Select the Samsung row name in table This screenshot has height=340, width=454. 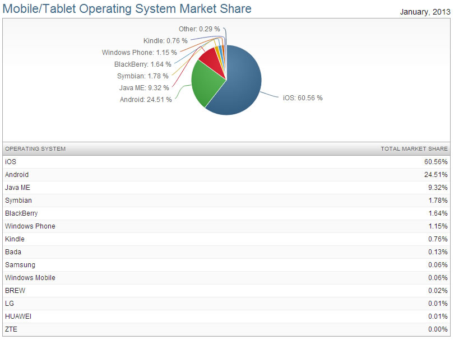click(20, 265)
